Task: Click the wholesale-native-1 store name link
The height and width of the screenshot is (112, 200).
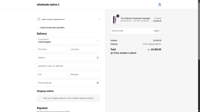Action: [x=48, y=4]
